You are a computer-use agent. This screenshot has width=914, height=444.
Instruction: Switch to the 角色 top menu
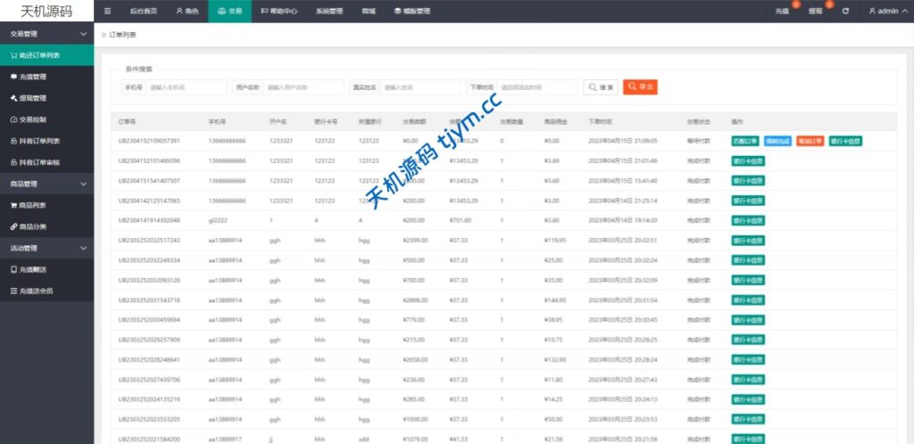[x=187, y=11]
